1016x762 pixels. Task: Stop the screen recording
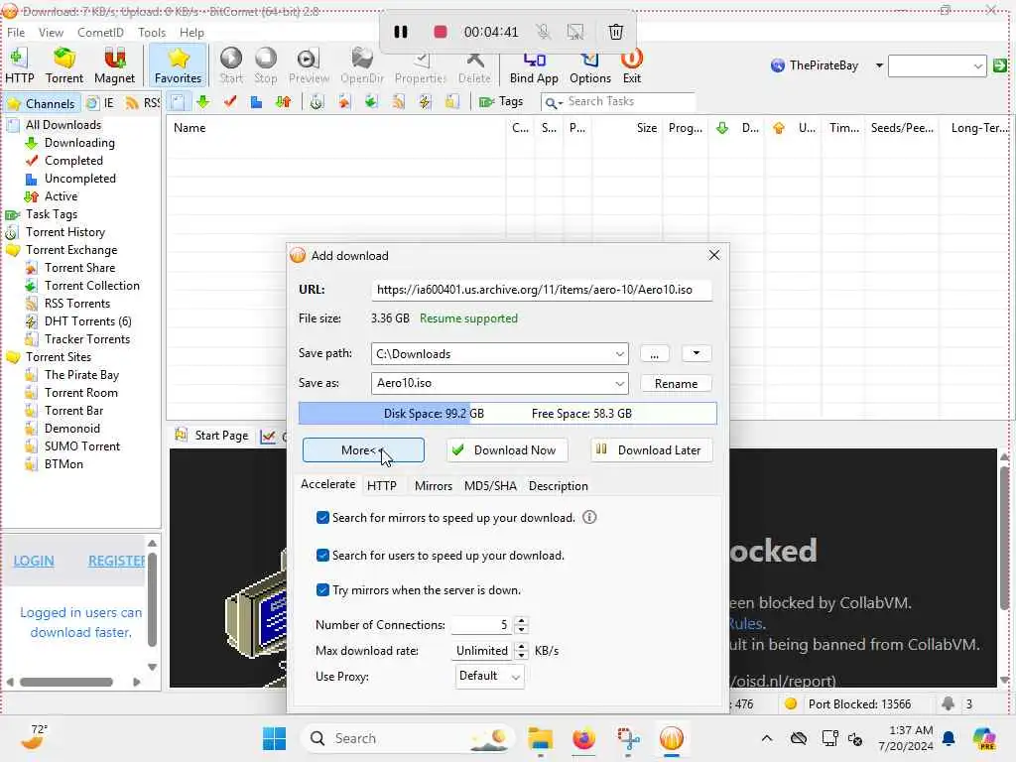tap(440, 32)
